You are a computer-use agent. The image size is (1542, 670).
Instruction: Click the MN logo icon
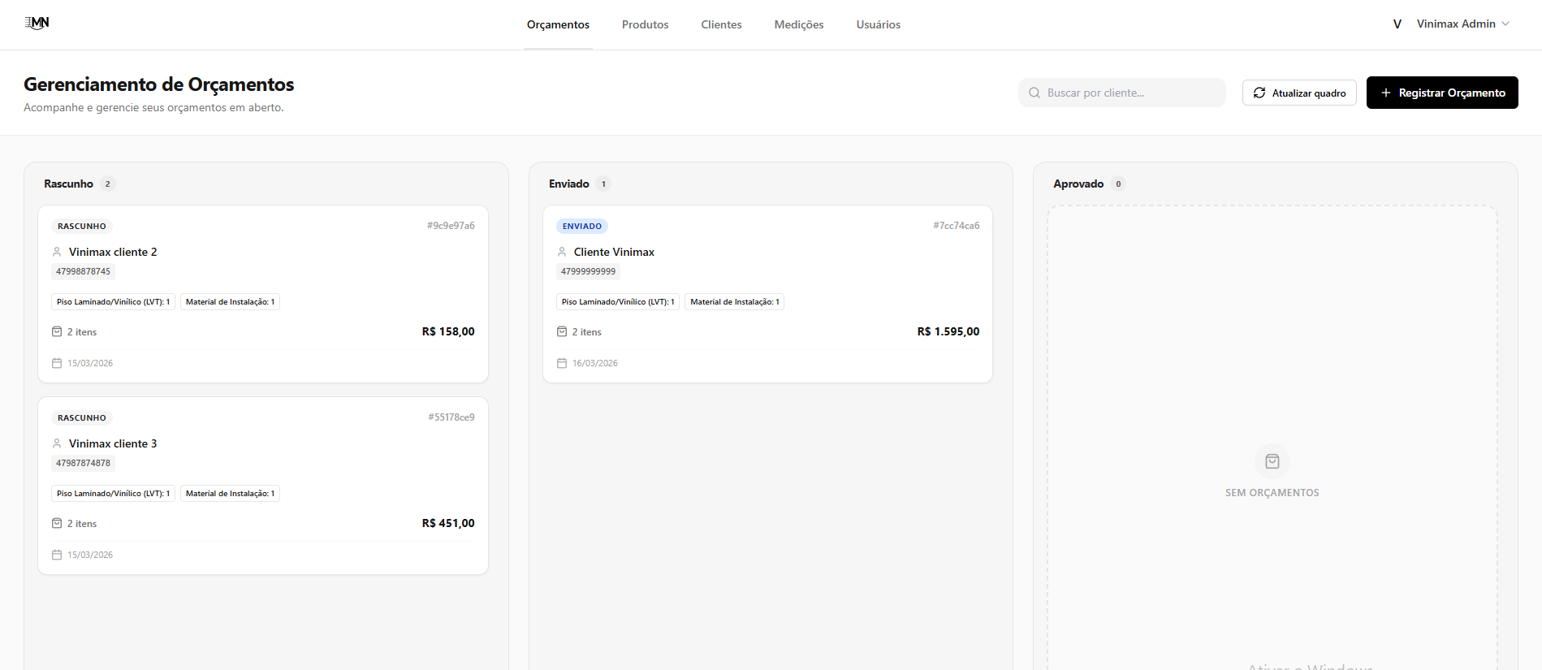37,23
